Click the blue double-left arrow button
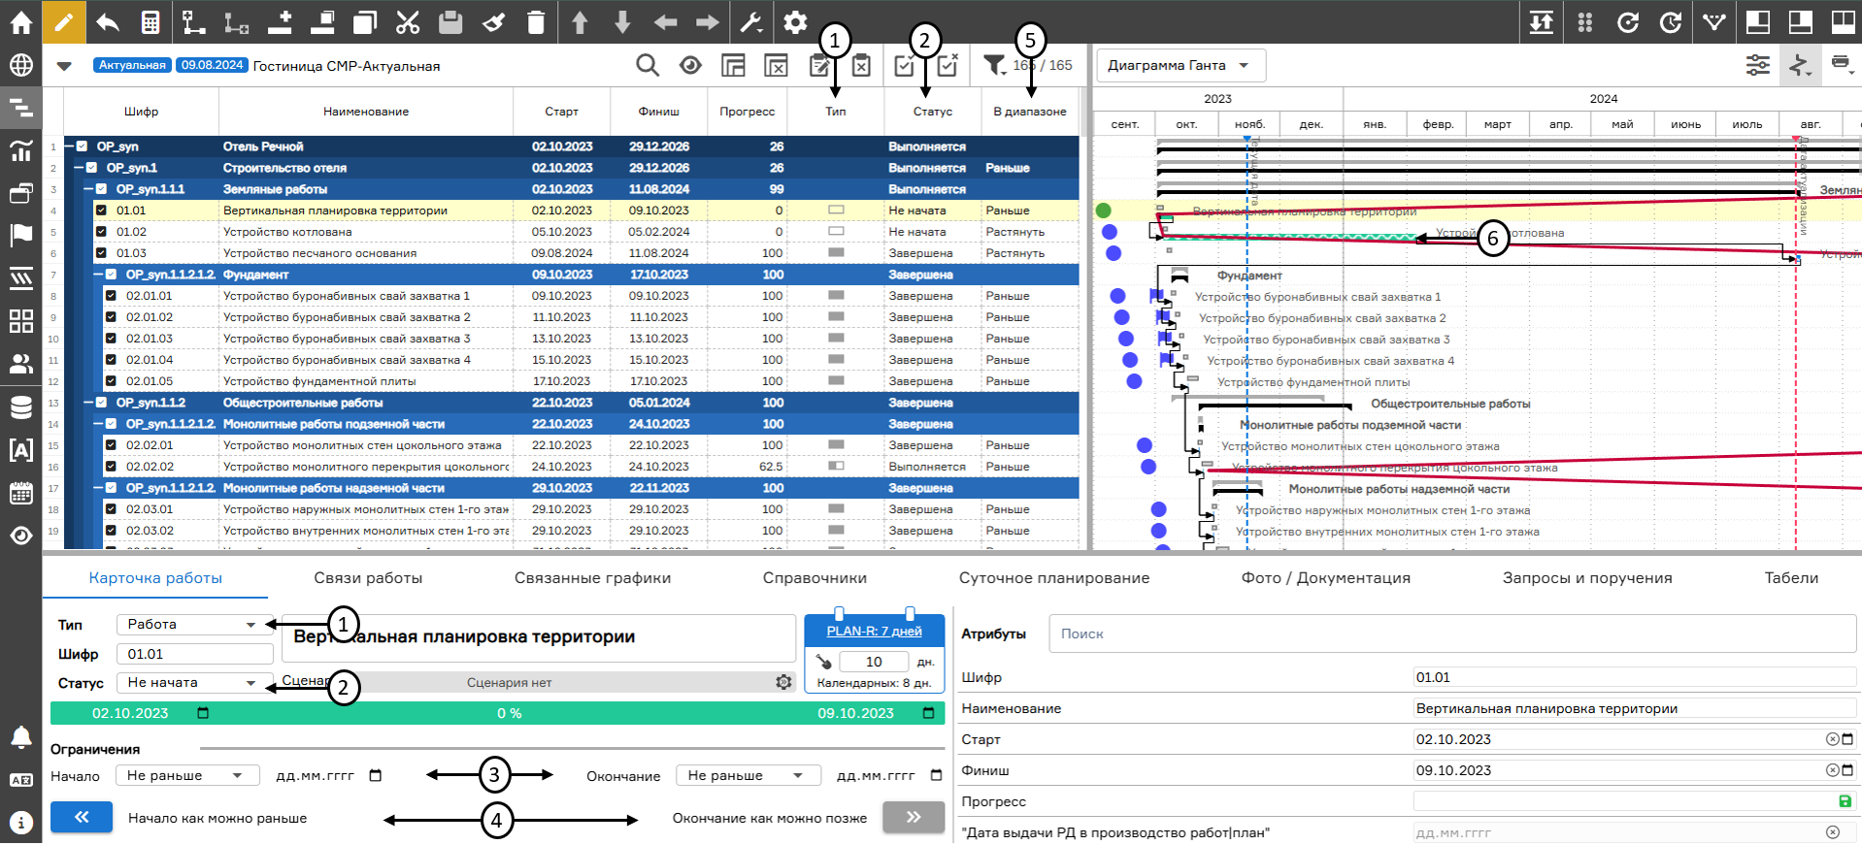The image size is (1862, 845). 82,818
